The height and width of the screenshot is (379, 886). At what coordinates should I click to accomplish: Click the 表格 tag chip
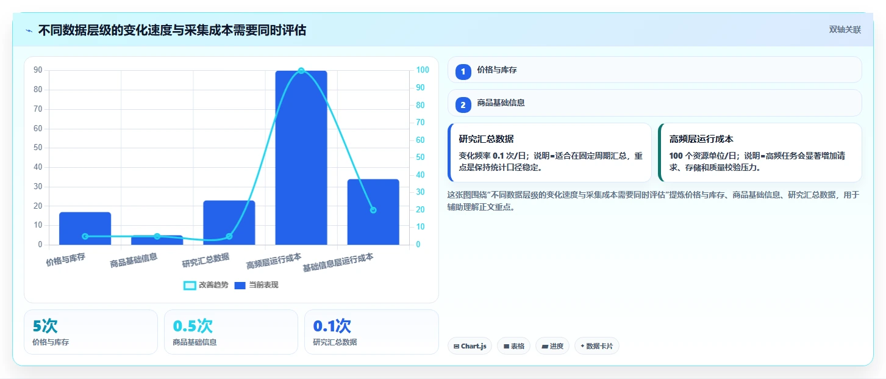[513, 346]
